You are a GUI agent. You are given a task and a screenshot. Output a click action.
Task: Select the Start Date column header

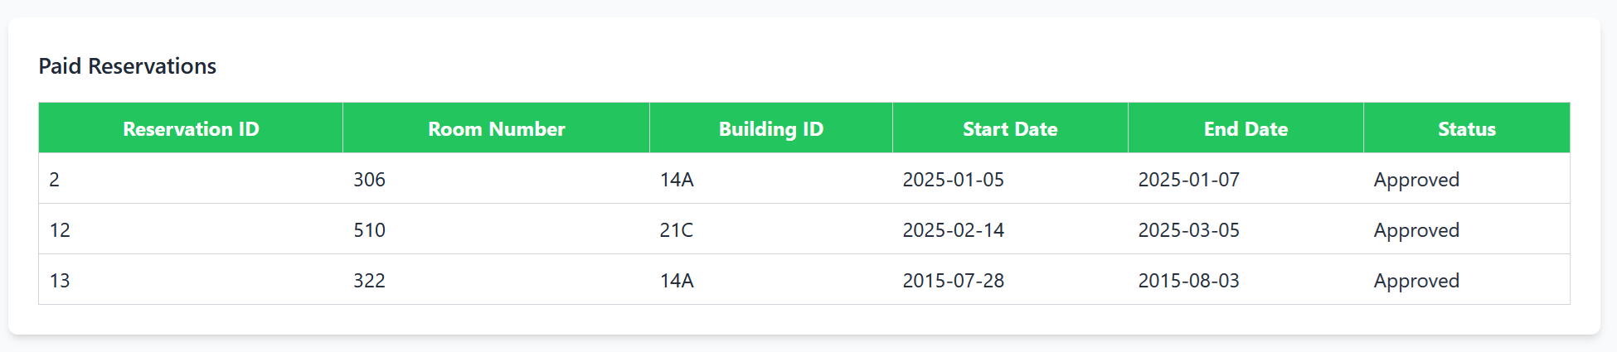[1009, 129]
